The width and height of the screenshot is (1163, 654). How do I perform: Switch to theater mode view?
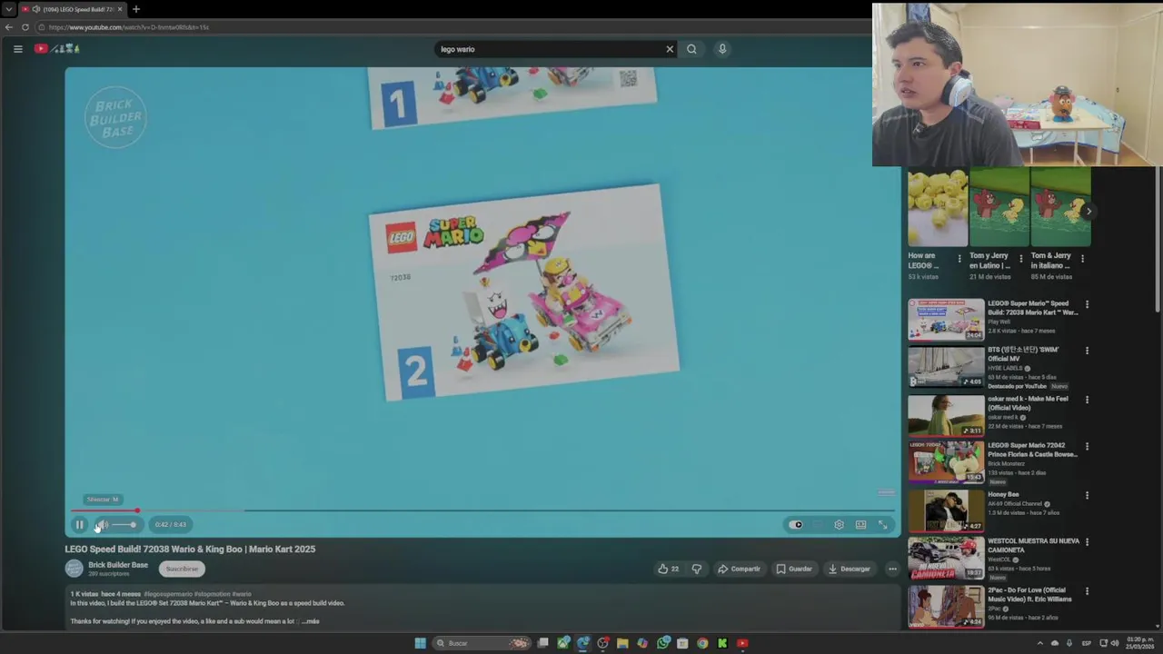tap(860, 524)
